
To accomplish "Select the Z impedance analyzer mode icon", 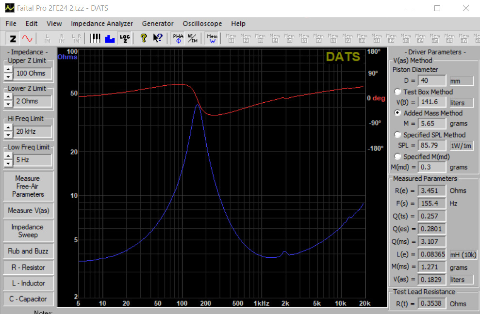I will 13,39.
